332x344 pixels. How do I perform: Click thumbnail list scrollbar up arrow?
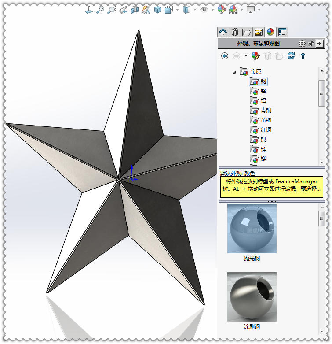pos(322,207)
